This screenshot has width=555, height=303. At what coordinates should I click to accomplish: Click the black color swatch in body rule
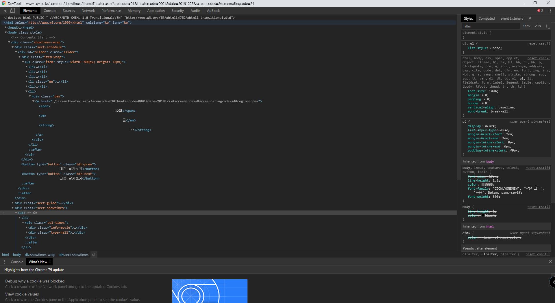tap(483, 215)
